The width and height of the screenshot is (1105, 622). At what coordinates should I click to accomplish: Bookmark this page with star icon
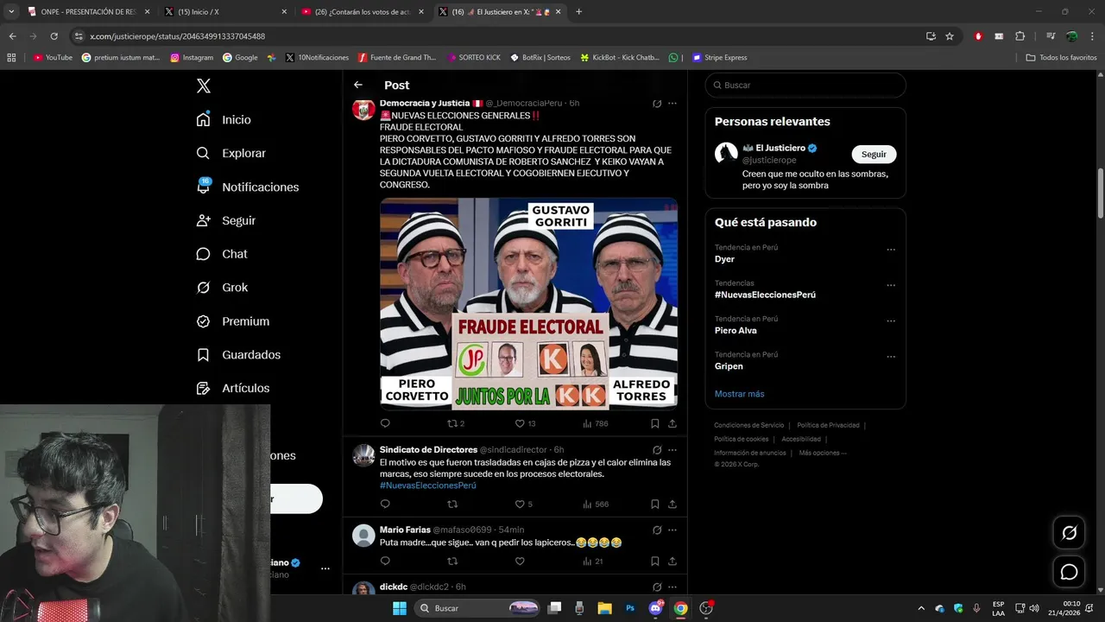950,36
